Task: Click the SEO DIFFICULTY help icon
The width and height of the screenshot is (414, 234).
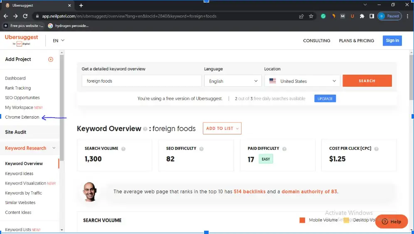Action: [x=202, y=149]
